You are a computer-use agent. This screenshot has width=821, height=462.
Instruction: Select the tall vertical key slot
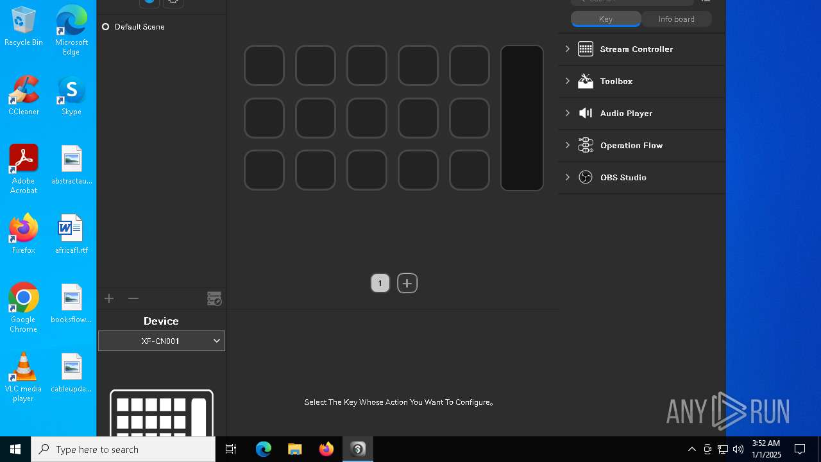click(522, 118)
